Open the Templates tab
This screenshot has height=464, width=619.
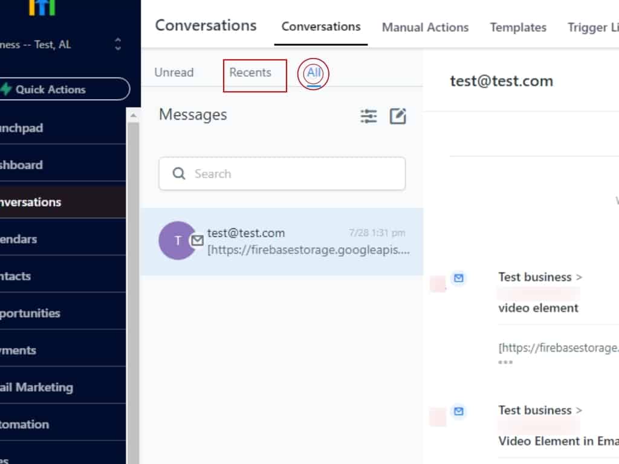518,27
